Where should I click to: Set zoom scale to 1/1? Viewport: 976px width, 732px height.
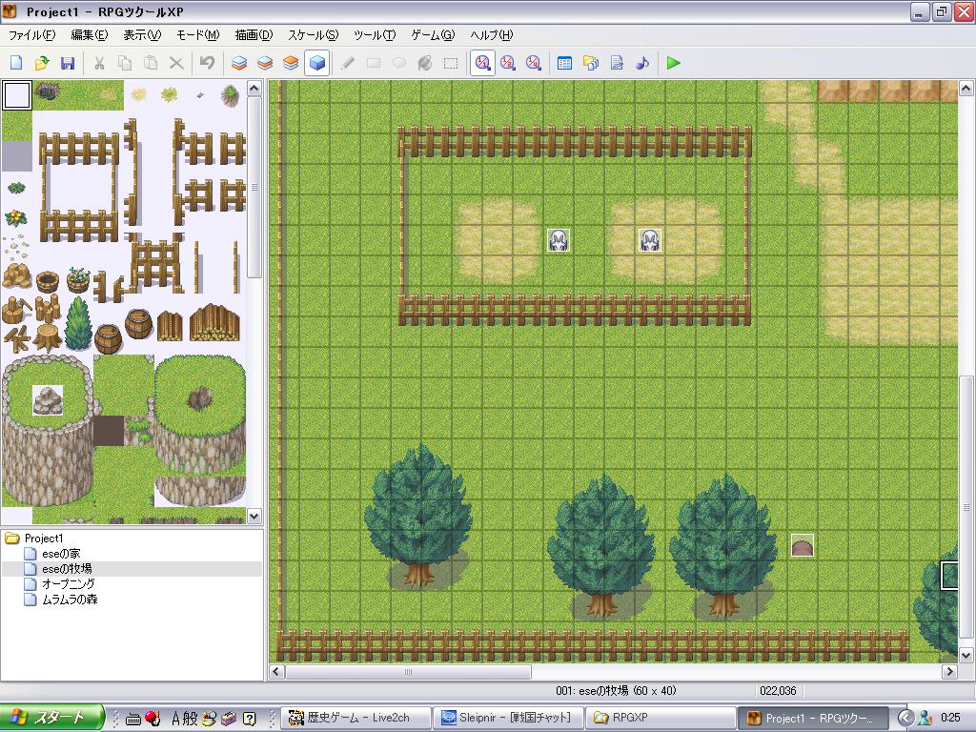point(482,63)
